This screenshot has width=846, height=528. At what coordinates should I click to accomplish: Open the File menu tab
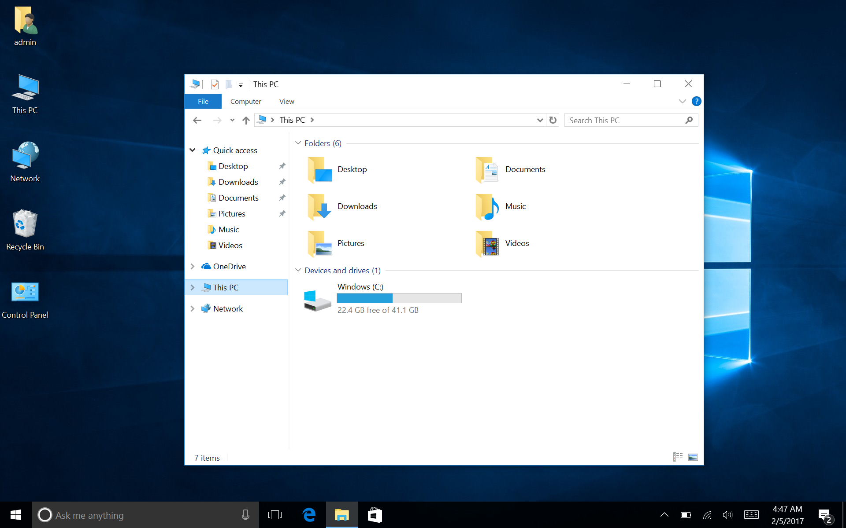point(203,101)
